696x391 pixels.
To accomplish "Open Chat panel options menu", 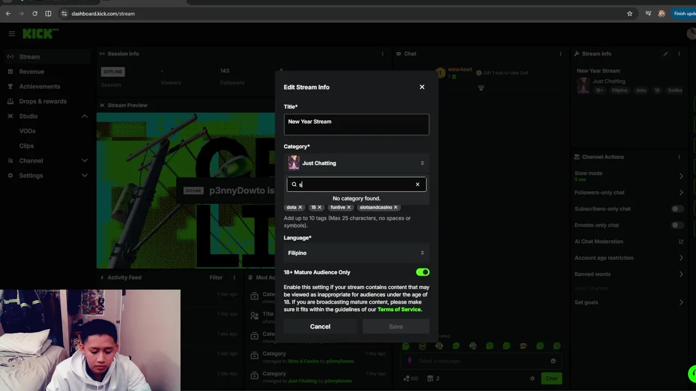I will [x=560, y=54].
